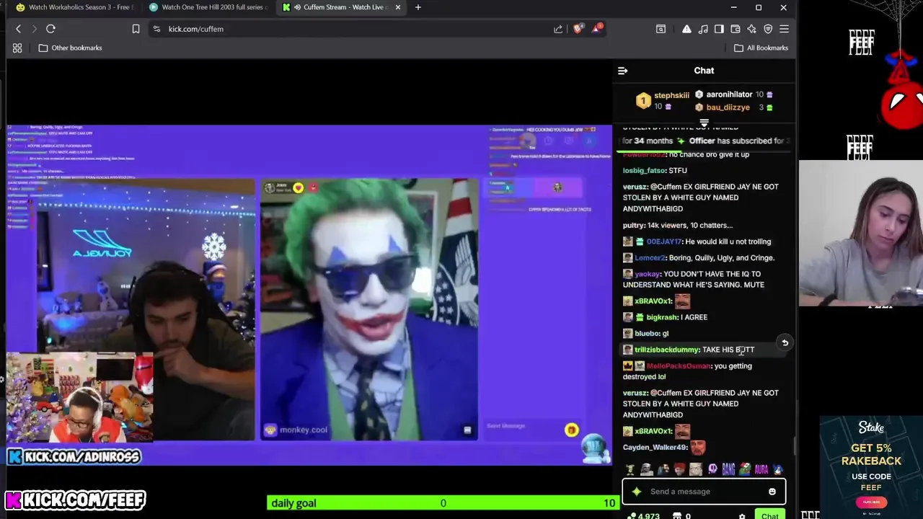Reload the kick.com page
Image resolution: width=923 pixels, height=519 pixels.
tap(50, 29)
